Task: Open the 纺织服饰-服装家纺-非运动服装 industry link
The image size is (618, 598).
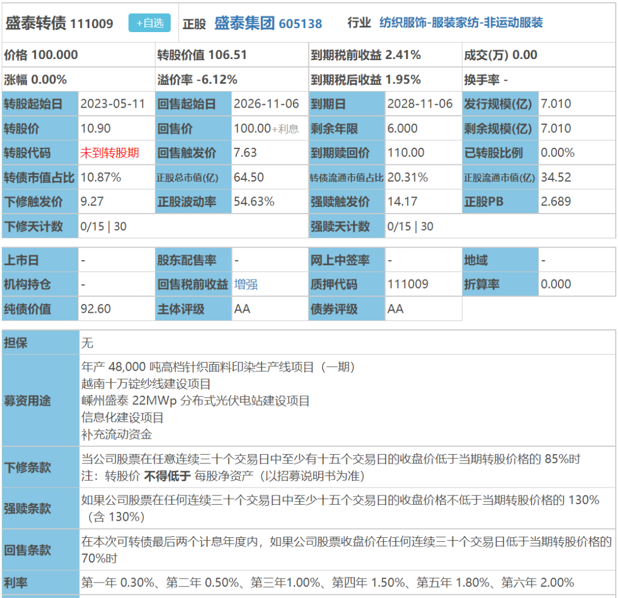Action: pos(461,22)
